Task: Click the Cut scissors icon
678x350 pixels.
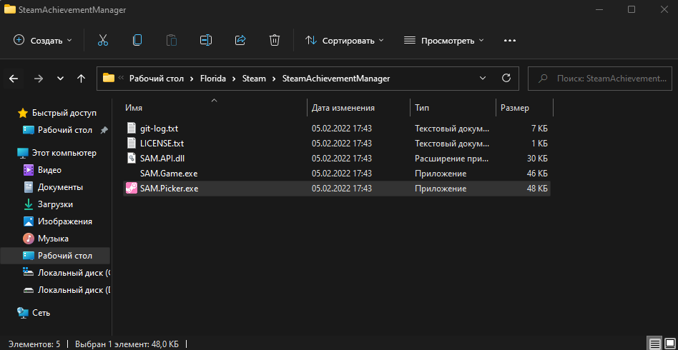Action: point(103,41)
